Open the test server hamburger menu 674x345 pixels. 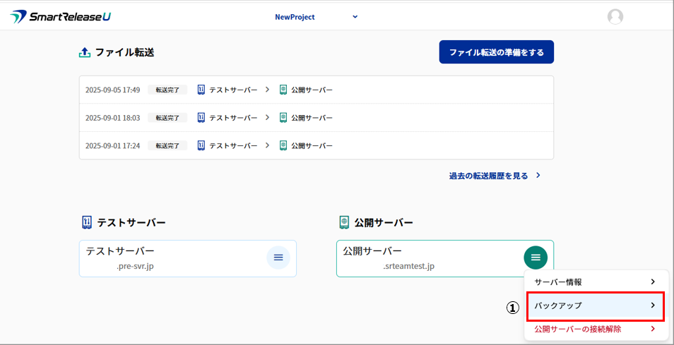pyautogui.click(x=278, y=258)
